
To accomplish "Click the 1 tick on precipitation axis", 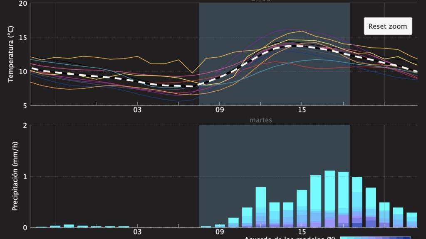I will [x=25, y=177].
